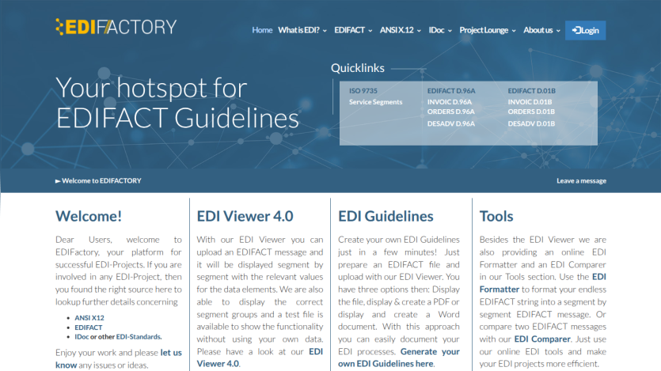The image size is (661, 371).
Task: Open the Home menu item
Action: 262,30
